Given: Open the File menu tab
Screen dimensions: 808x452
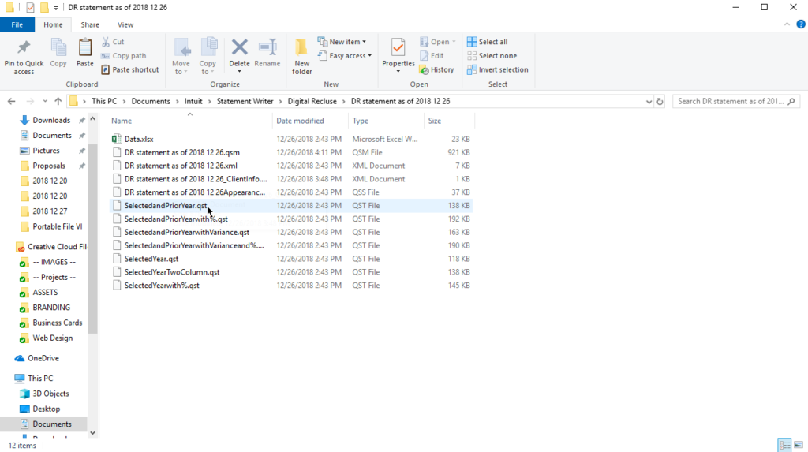Looking at the screenshot, I should pyautogui.click(x=17, y=24).
